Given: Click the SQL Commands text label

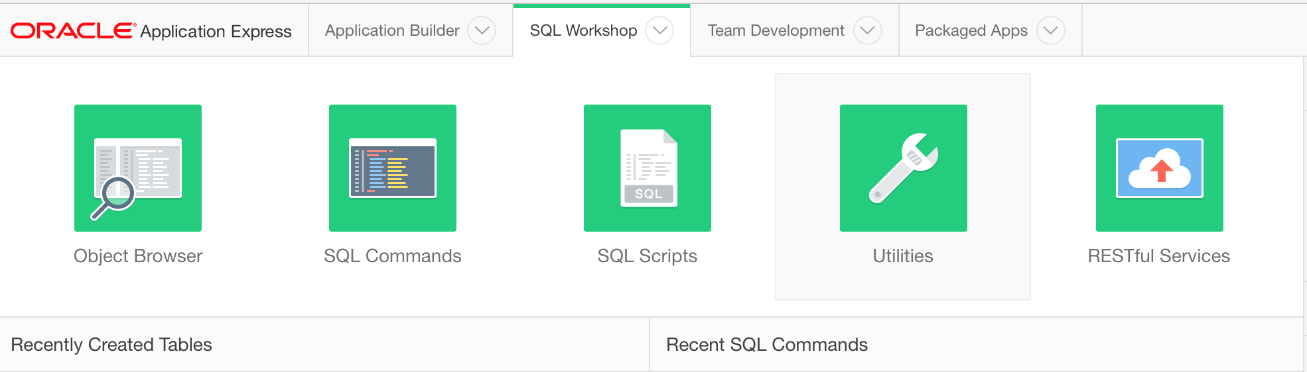Looking at the screenshot, I should [393, 256].
